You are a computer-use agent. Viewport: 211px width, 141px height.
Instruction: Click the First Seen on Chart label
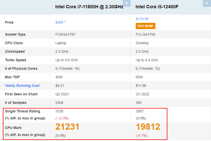click(21, 94)
